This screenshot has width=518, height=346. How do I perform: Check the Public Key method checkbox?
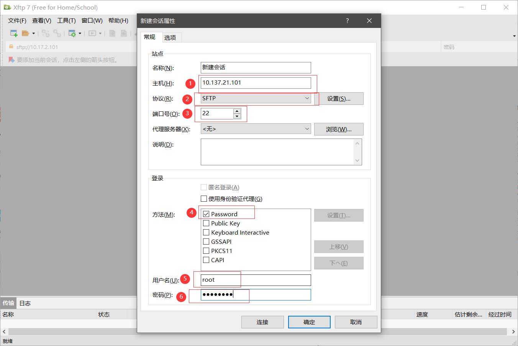(x=206, y=223)
